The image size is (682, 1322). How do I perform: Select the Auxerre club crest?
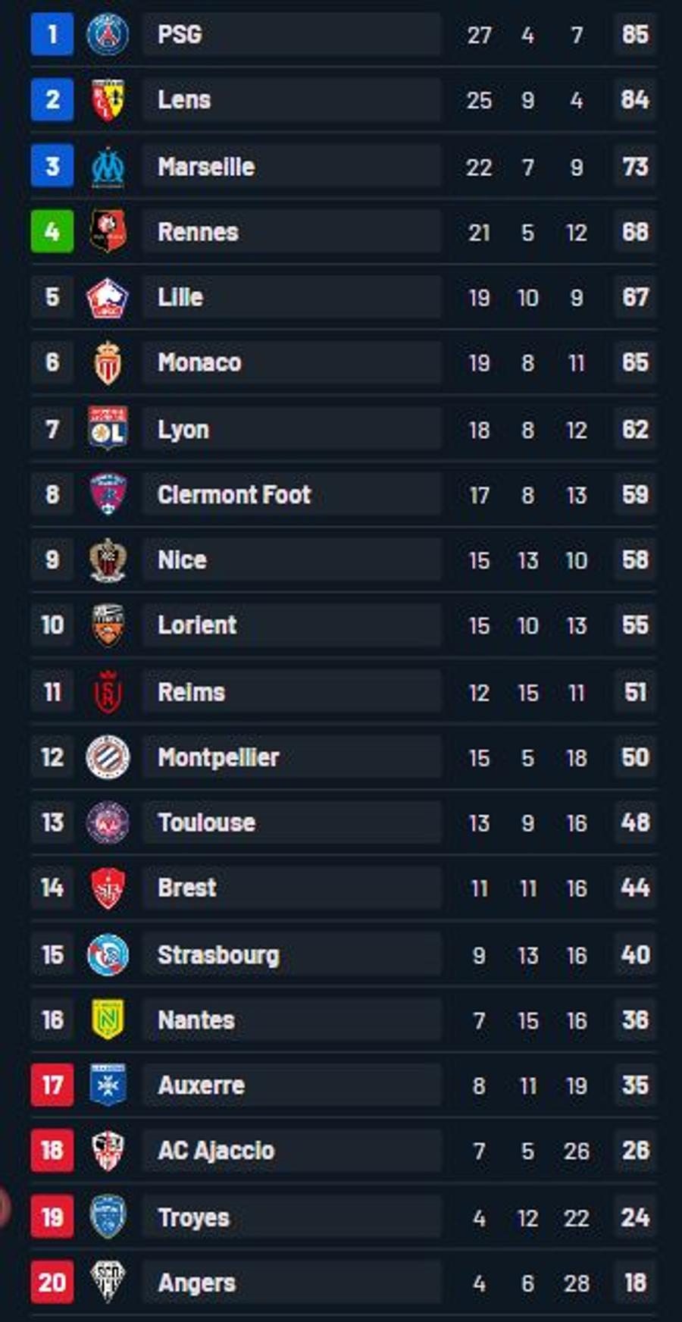click(x=108, y=1085)
